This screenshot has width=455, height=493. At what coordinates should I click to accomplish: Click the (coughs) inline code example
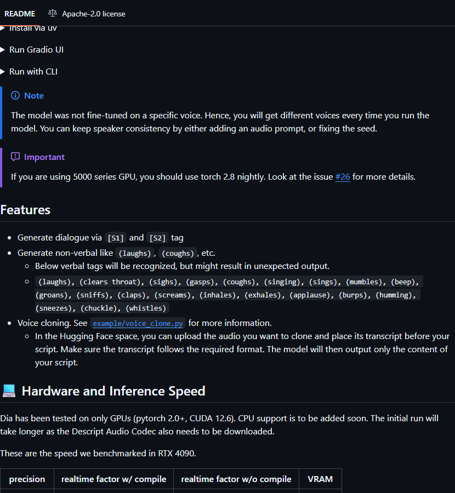[x=178, y=253]
